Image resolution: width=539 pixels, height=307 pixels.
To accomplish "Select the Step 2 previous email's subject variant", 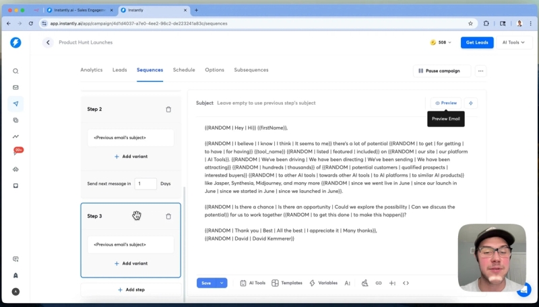I will click(131, 138).
